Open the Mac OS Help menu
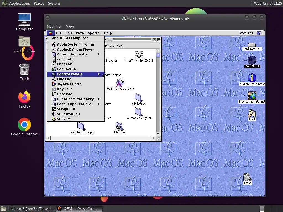Screen dimensions: 283x212 (x=108, y=33)
